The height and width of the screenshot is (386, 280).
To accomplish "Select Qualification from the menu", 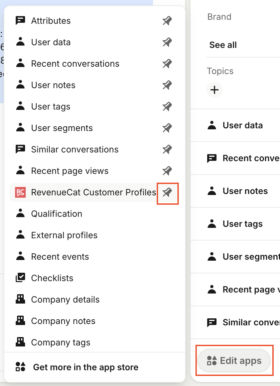I will (x=56, y=213).
